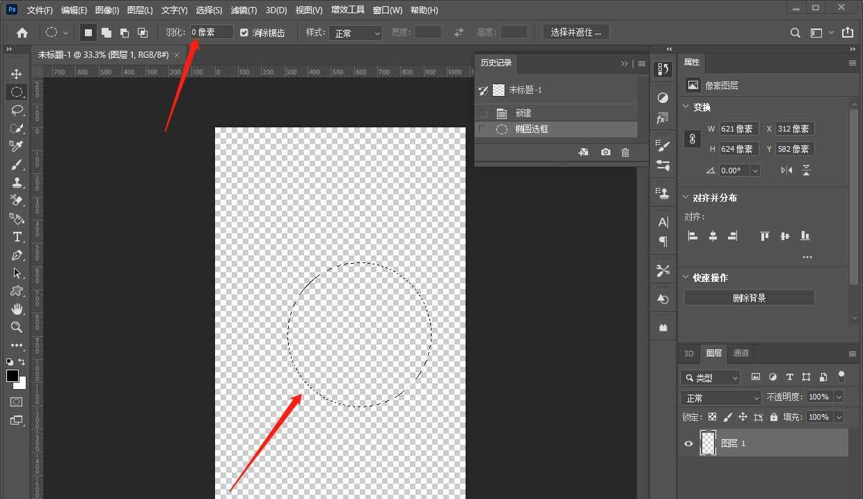The width and height of the screenshot is (863, 499).
Task: Create new document from current history state
Action: tap(583, 152)
